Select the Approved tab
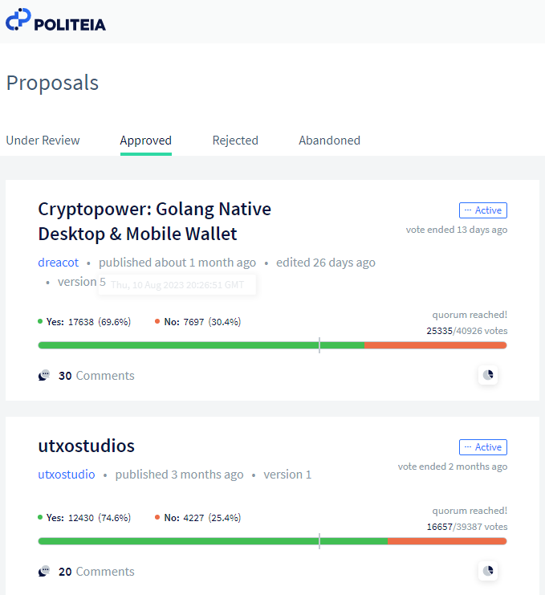The height and width of the screenshot is (595, 545). (146, 141)
